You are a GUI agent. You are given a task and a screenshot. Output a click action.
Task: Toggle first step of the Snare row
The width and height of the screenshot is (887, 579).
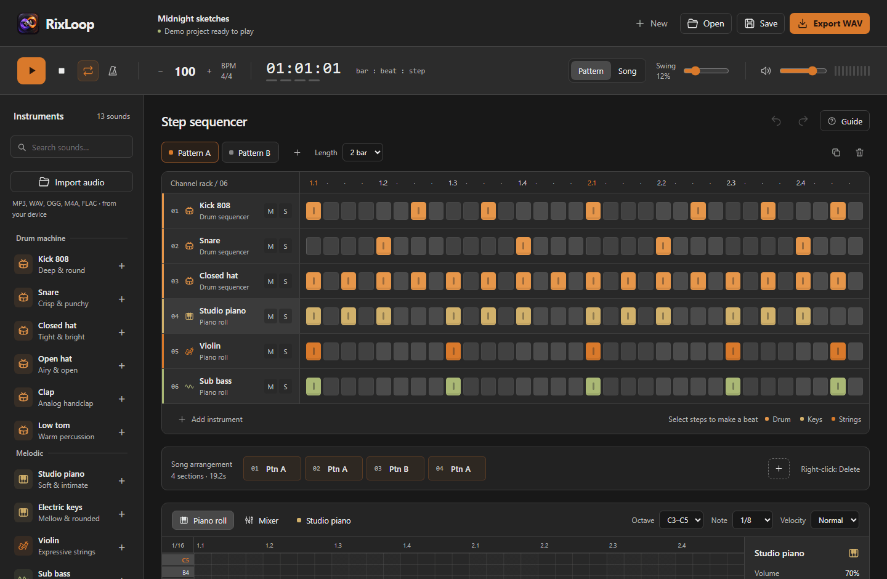[x=314, y=246]
